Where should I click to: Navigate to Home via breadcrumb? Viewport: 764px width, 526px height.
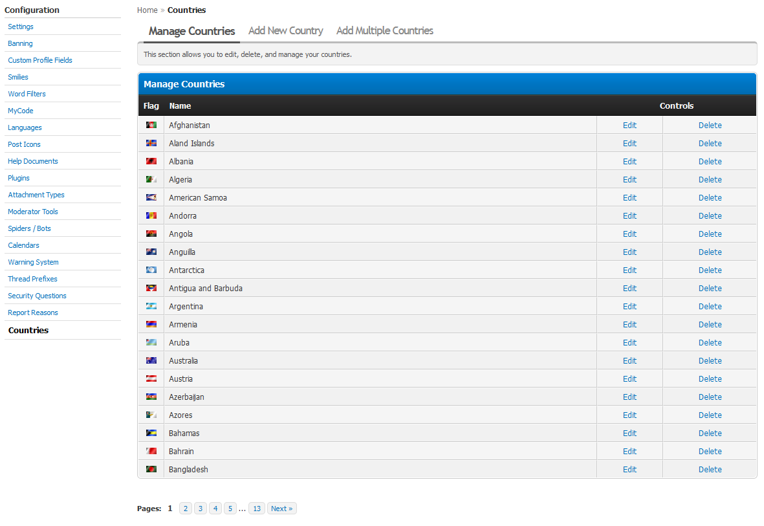[x=147, y=10]
